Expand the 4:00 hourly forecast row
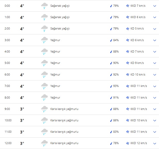 coord(155,52)
